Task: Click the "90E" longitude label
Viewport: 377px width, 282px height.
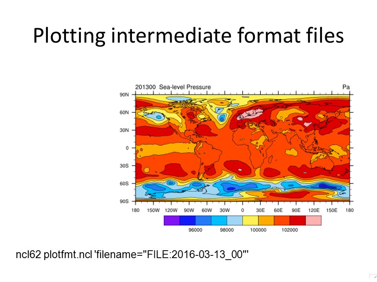Action: coord(296,210)
